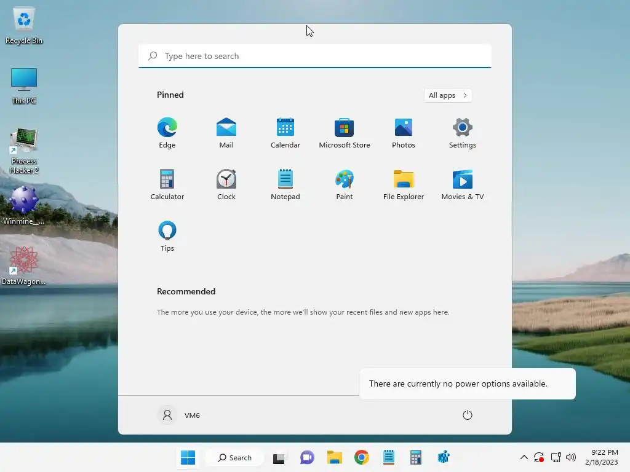The height and width of the screenshot is (472, 630).
Task: Open the VM6 user account menu
Action: (179, 415)
